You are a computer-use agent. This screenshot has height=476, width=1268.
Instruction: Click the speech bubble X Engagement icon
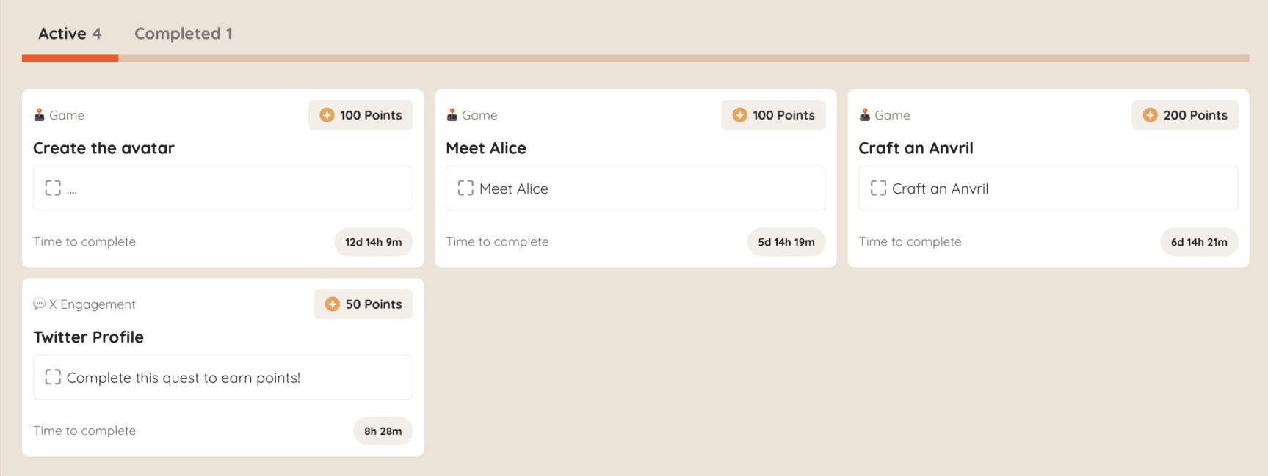coord(40,304)
